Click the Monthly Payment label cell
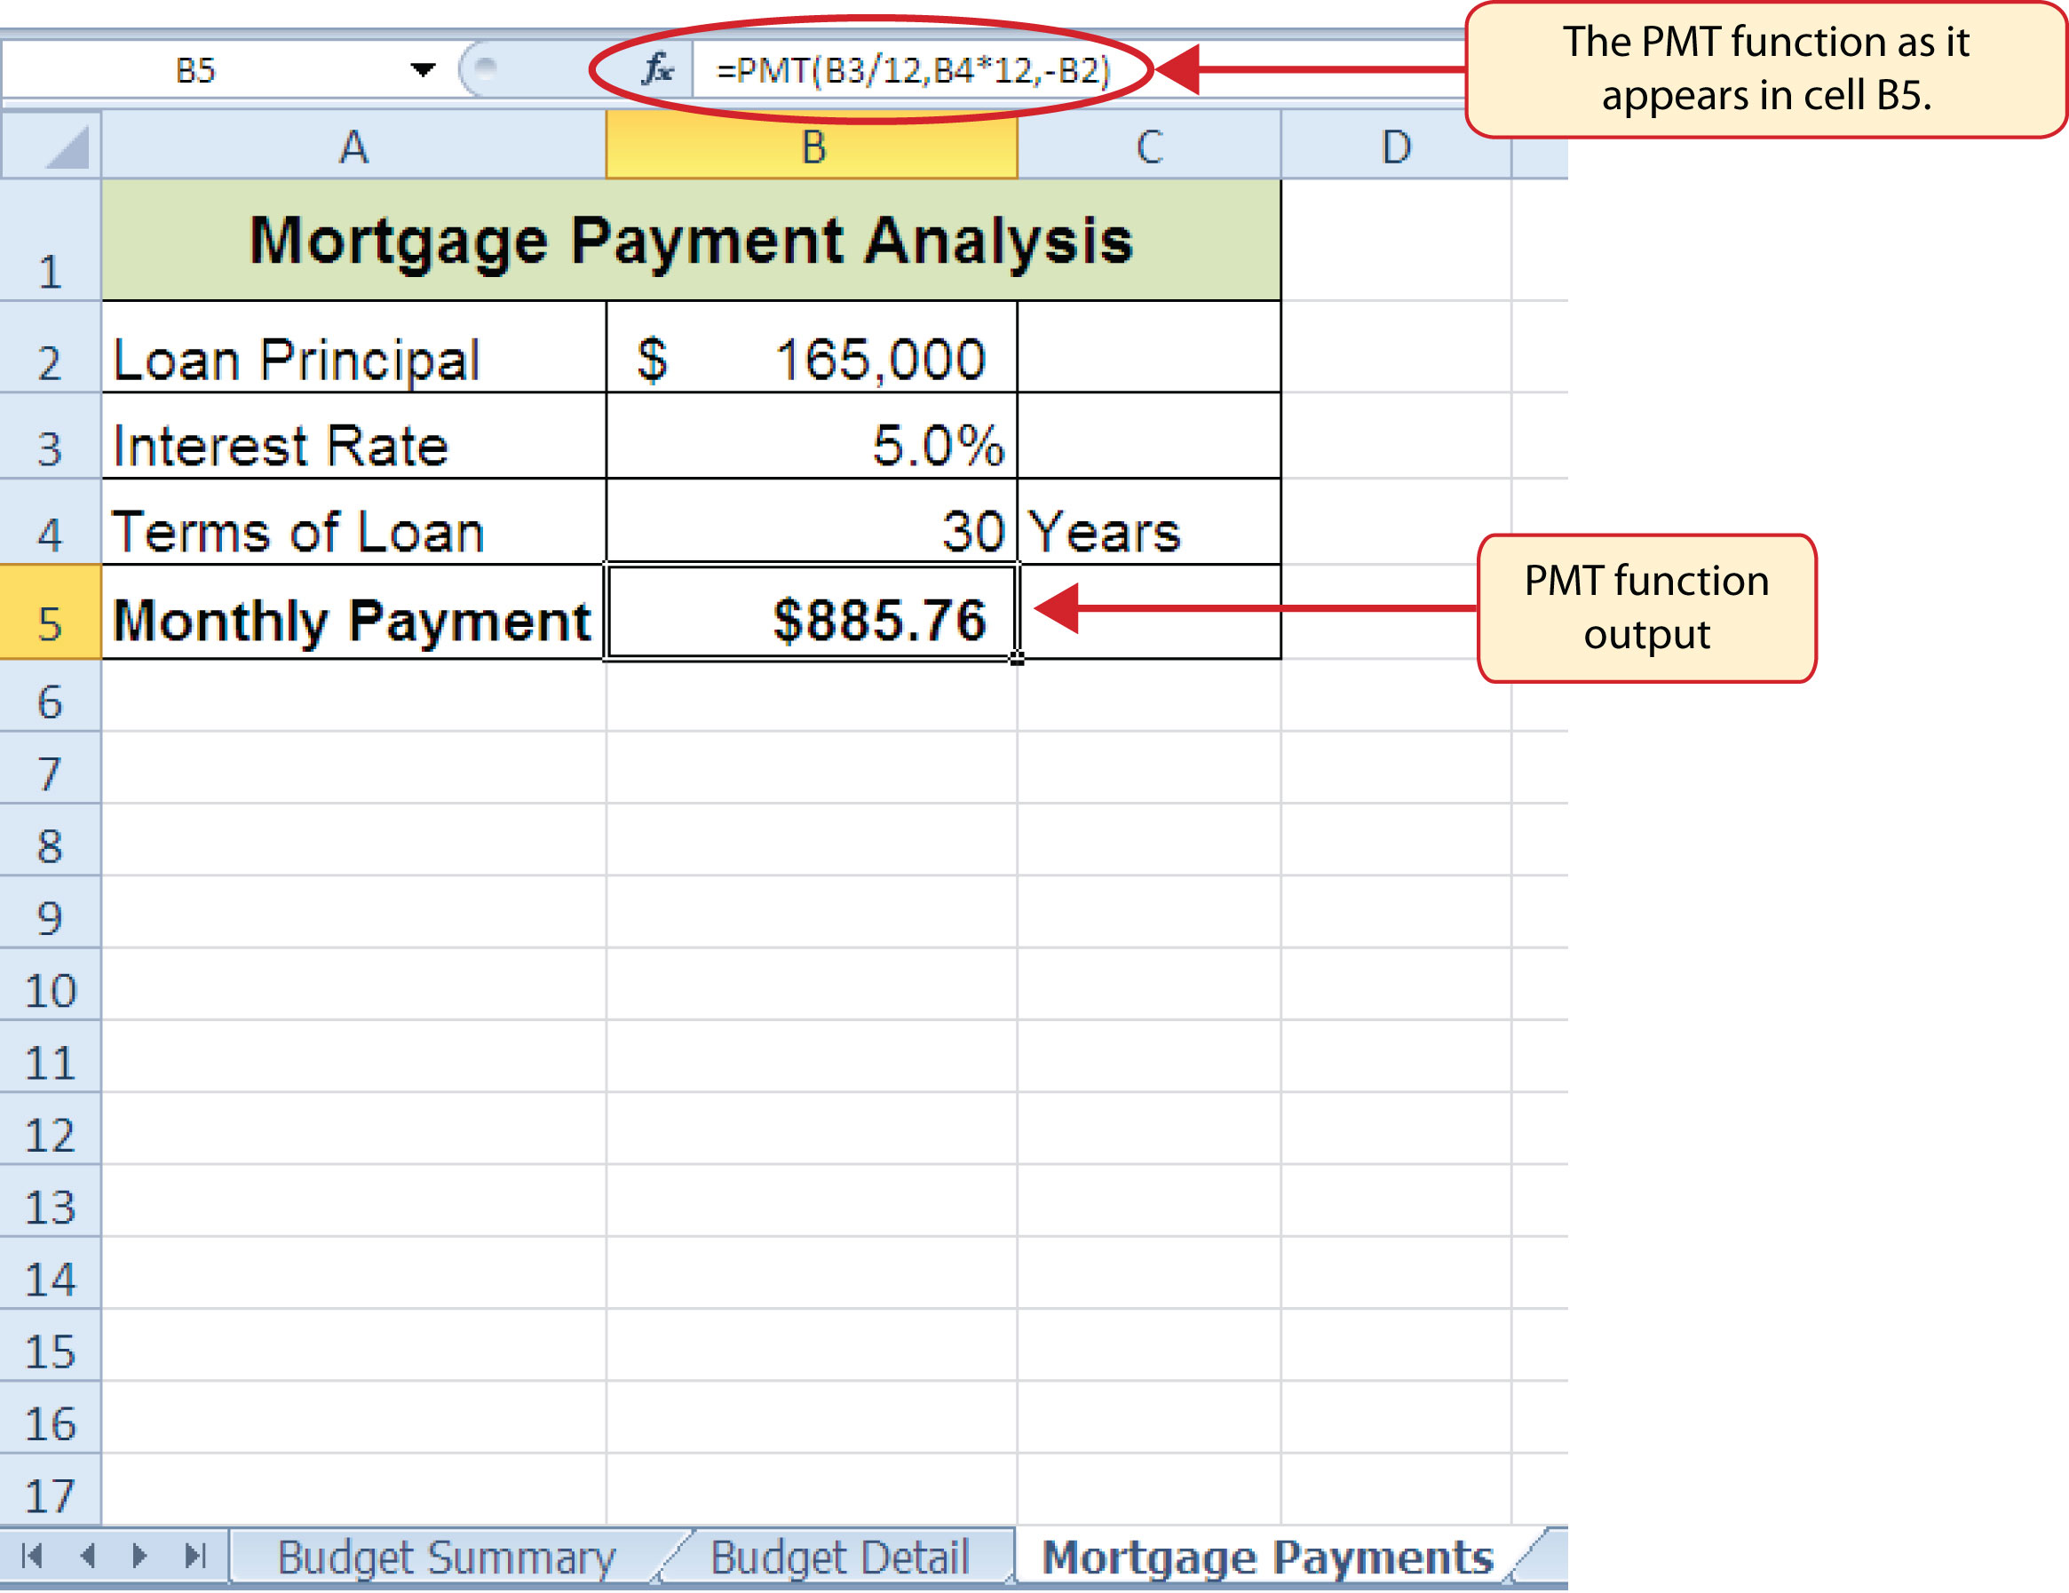Screen dimensions: 2069x1593 353,613
